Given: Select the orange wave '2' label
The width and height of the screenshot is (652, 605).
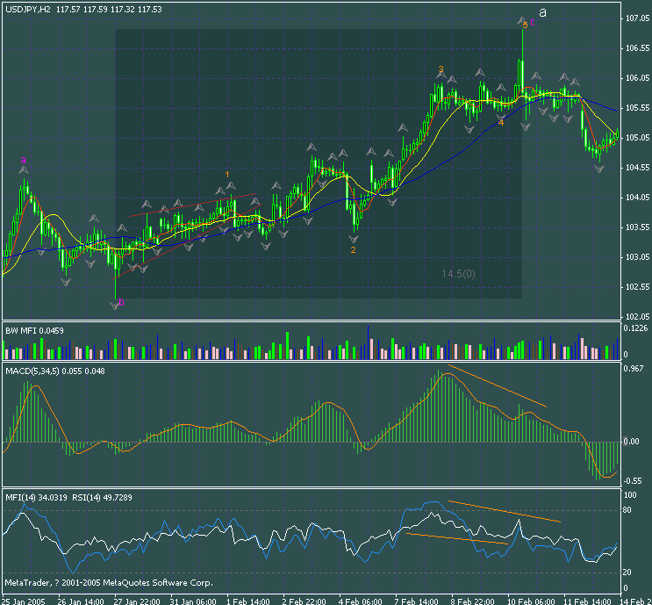Looking at the screenshot, I should (353, 250).
